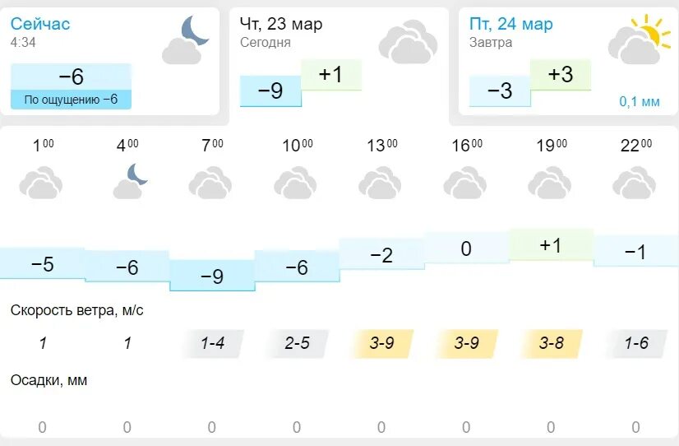
Task: Click the 16:00 time column header
Action: 467,145
